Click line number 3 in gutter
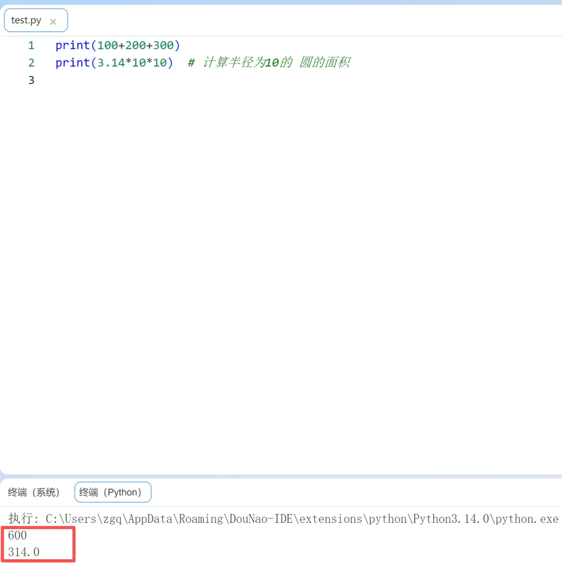The width and height of the screenshot is (562, 564). point(31,80)
